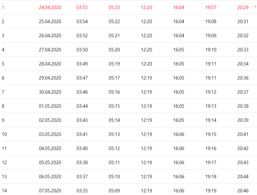Screen dimensions: 257x195
Task: Click the red 05:23 time cell
Action: tap(114, 7)
